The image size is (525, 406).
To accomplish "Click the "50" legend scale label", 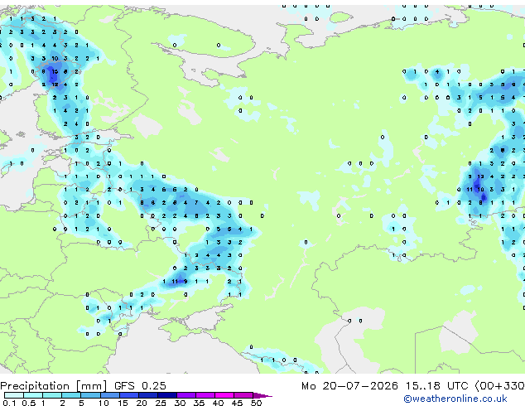I will pyautogui.click(x=257, y=403).
